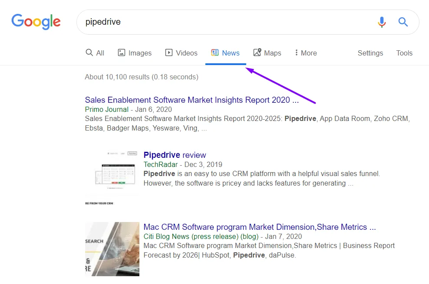Open the Maps tab
The width and height of the screenshot is (429, 284).
point(267,53)
